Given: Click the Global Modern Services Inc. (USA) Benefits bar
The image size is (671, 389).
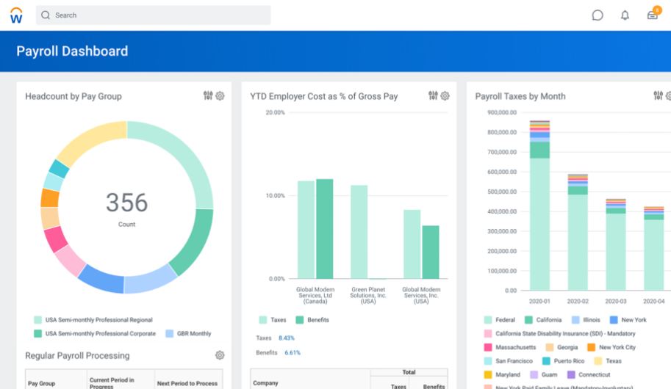Looking at the screenshot, I should [x=431, y=252].
